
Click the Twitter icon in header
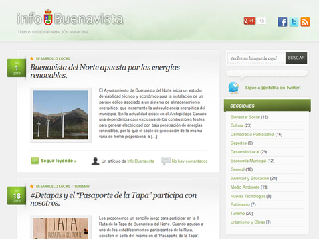tap(294, 22)
